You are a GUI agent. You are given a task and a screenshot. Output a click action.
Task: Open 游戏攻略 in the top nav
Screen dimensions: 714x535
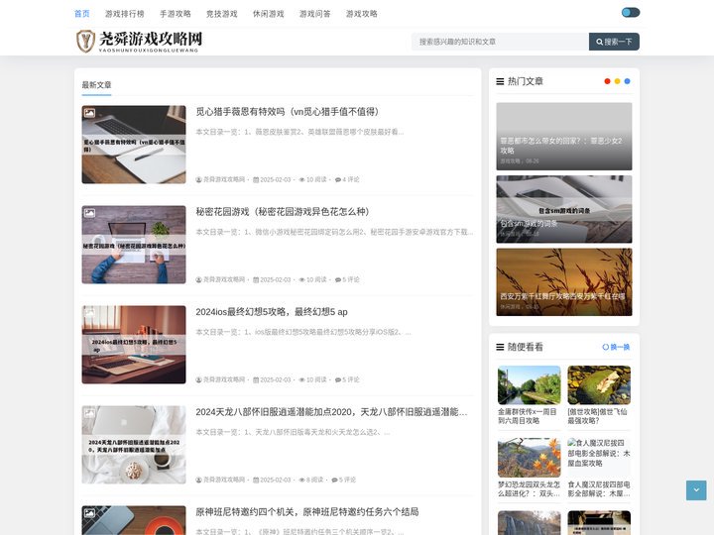point(362,14)
